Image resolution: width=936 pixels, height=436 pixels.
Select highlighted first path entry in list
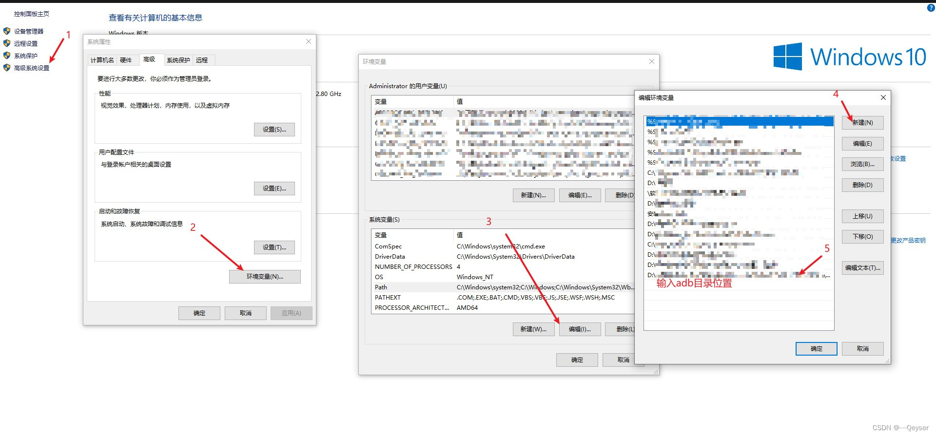740,121
